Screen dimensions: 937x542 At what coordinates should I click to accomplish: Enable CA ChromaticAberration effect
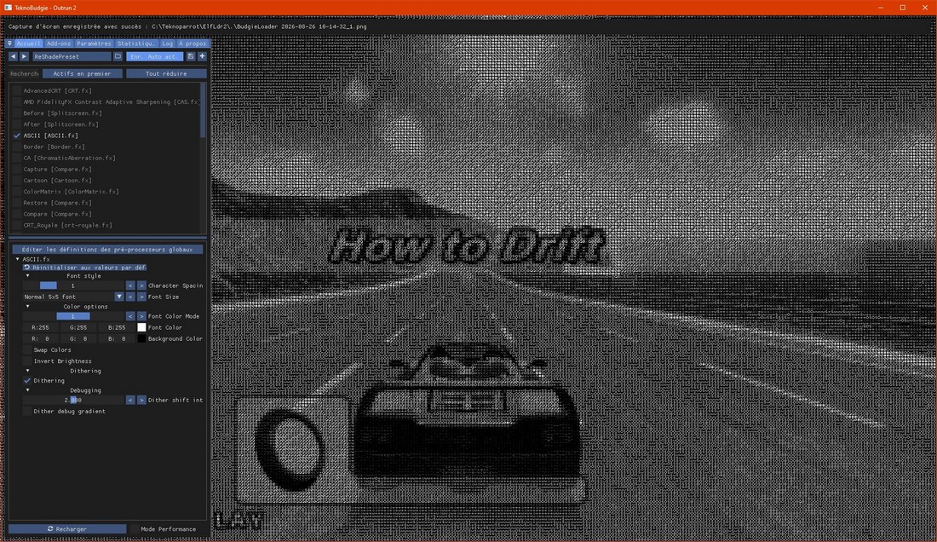coord(17,159)
